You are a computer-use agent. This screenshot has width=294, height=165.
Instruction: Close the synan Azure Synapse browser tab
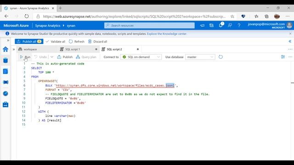click(53, 8)
